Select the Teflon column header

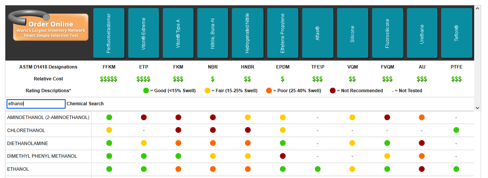pos(457,33)
